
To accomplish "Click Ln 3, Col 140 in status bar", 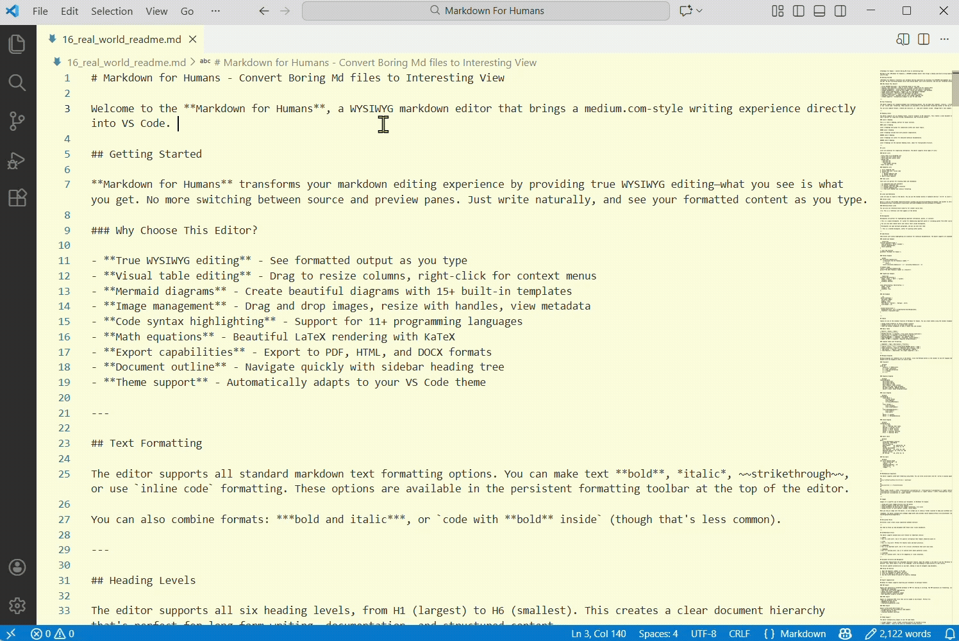I will (x=599, y=633).
